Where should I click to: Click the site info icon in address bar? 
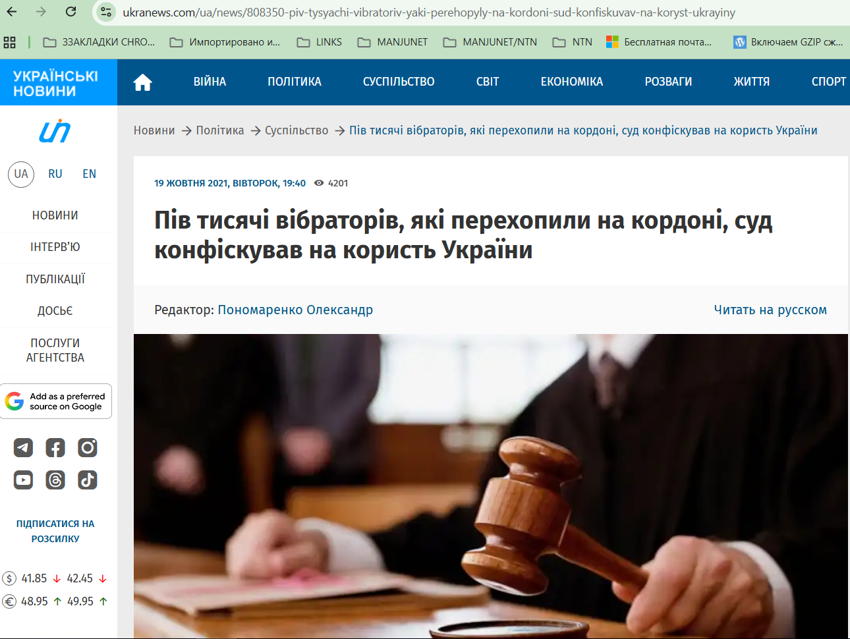[106, 12]
